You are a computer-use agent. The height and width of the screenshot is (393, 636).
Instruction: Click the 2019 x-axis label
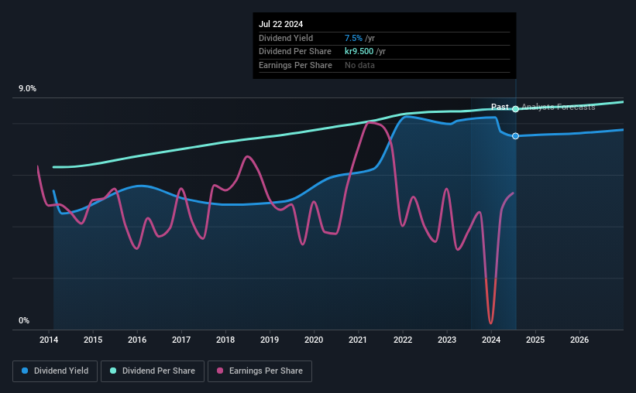point(270,340)
